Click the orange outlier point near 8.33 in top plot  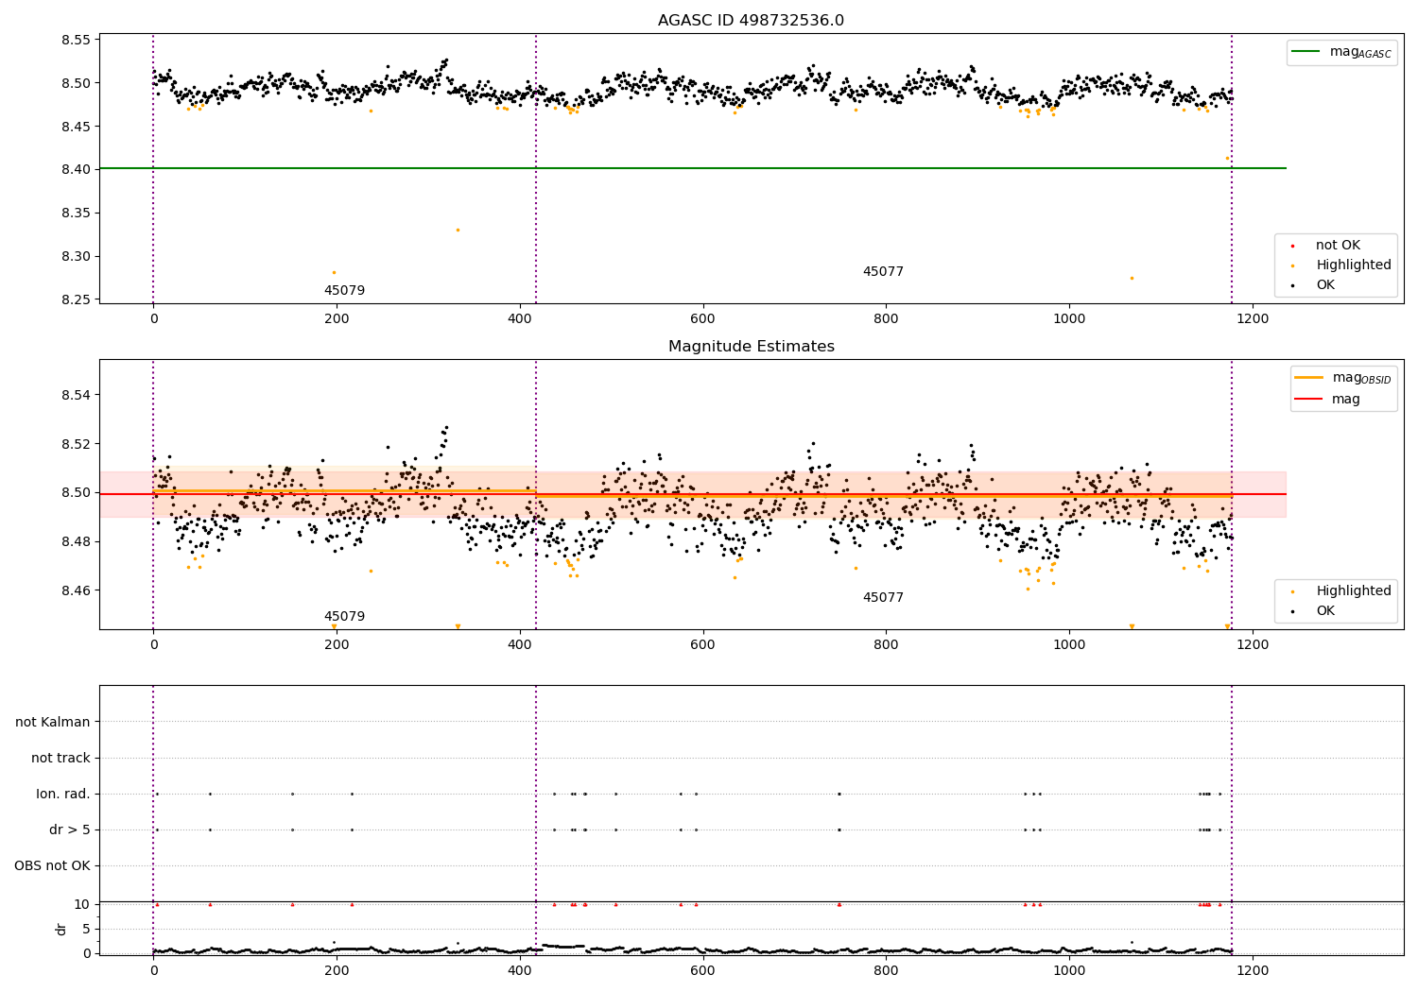pos(458,230)
